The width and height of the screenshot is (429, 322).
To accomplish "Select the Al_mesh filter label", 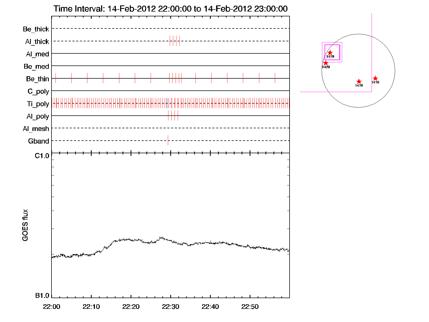I will 36,129.
